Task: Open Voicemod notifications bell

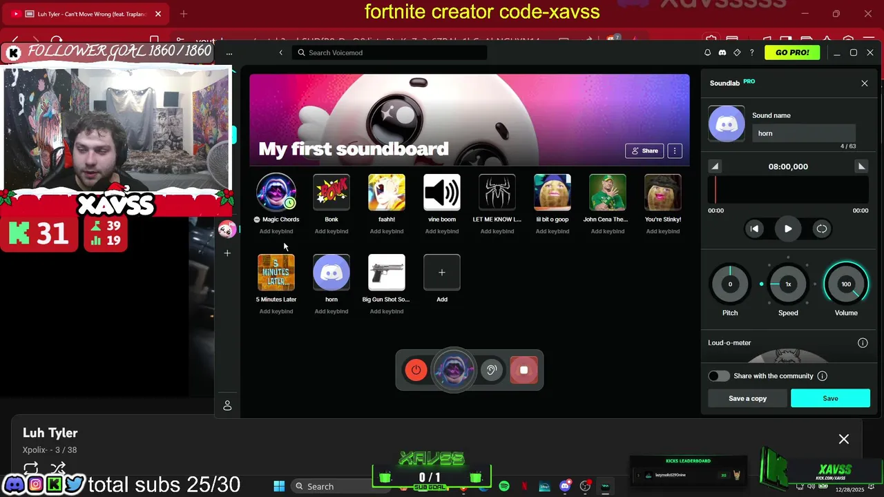Action: point(707,52)
